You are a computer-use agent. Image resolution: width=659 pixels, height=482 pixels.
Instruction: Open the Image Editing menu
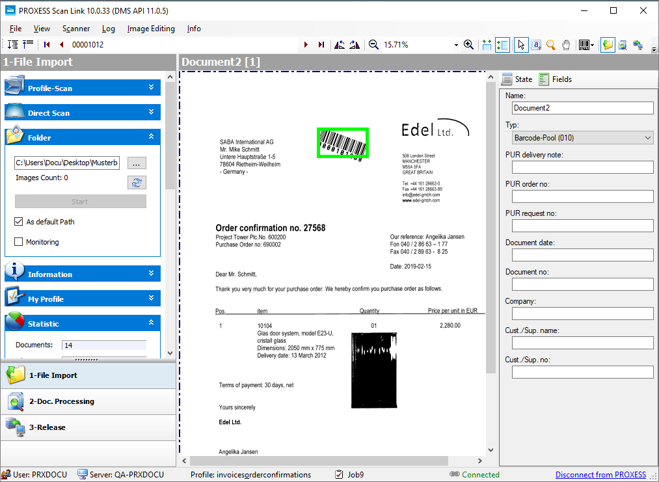151,29
